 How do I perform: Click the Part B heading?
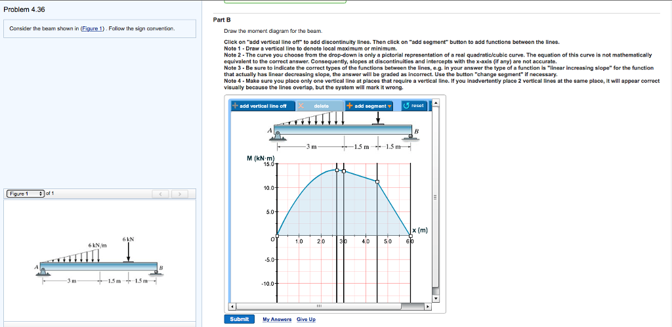[x=222, y=20]
